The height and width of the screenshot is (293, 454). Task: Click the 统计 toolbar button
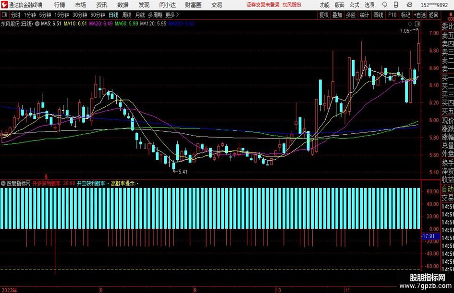[x=365, y=15]
